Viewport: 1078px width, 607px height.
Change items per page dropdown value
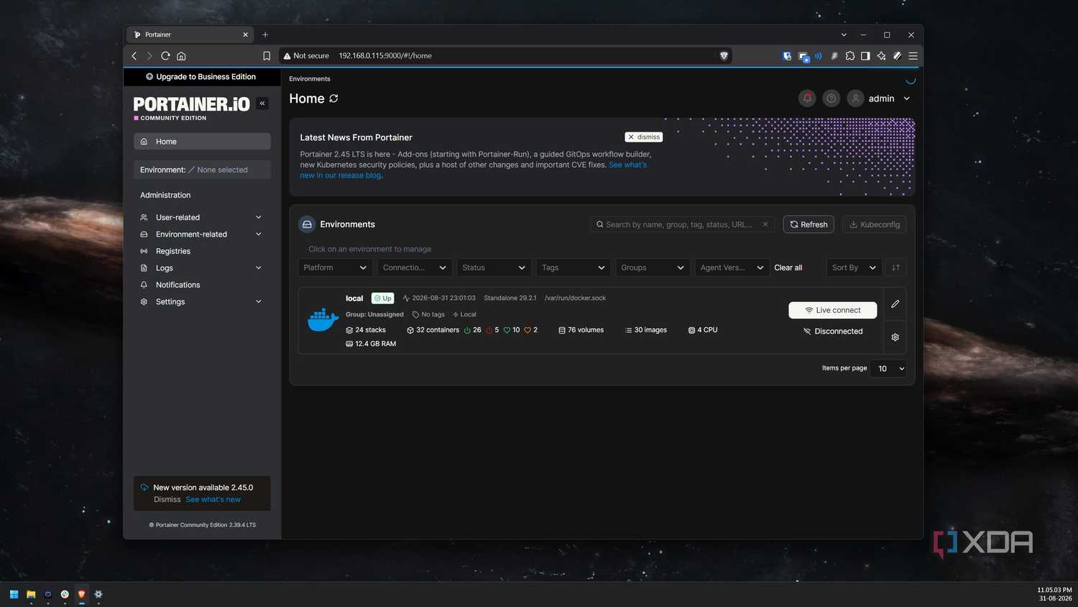pos(888,368)
